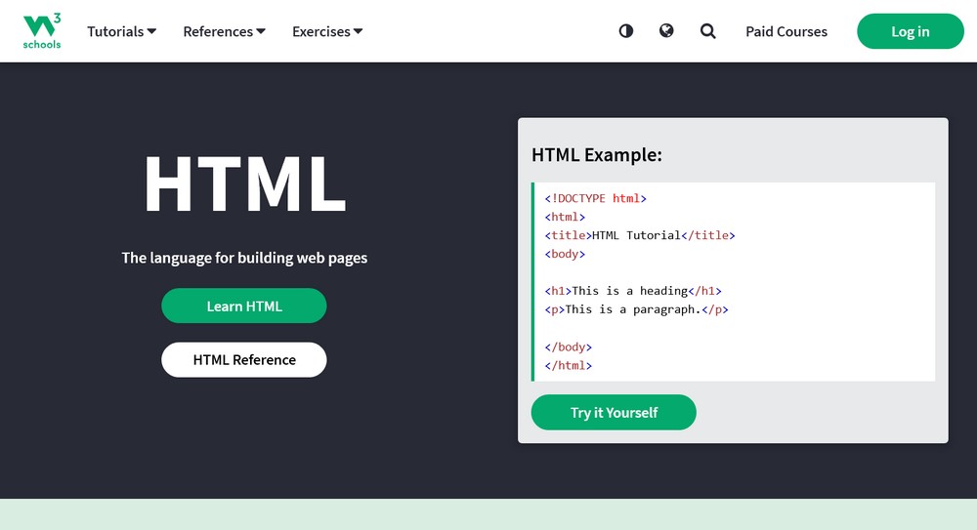Expand the Tutorials dropdown menu
The width and height of the screenshot is (977, 530).
(121, 31)
